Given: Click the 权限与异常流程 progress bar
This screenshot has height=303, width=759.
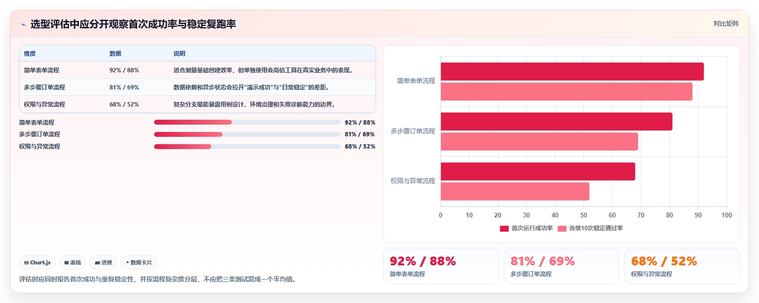Looking at the screenshot, I should pyautogui.click(x=247, y=147).
